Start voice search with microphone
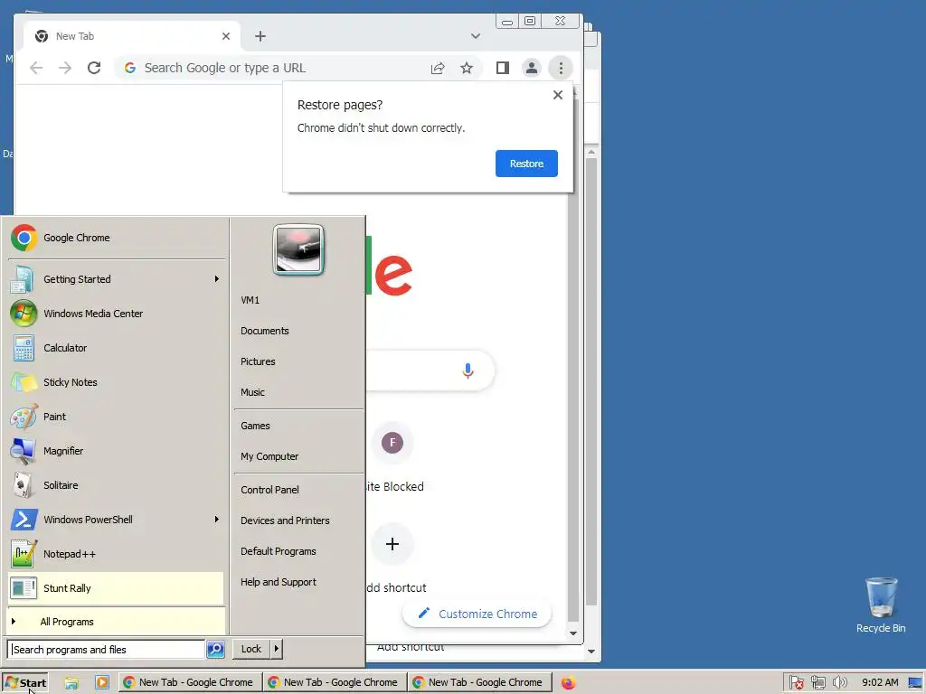 point(468,370)
